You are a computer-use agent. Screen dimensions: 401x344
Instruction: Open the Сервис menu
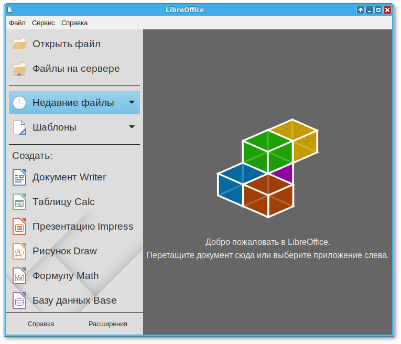point(43,23)
